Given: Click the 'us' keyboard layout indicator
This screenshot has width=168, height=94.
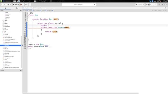Looking at the screenshot, I should coord(155,1).
